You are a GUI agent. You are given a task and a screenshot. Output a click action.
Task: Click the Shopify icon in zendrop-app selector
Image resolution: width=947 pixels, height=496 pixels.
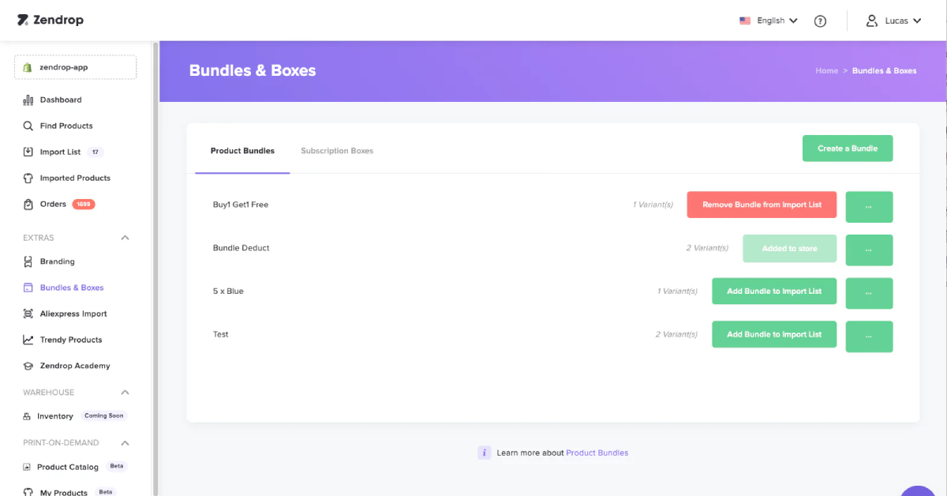[29, 67]
